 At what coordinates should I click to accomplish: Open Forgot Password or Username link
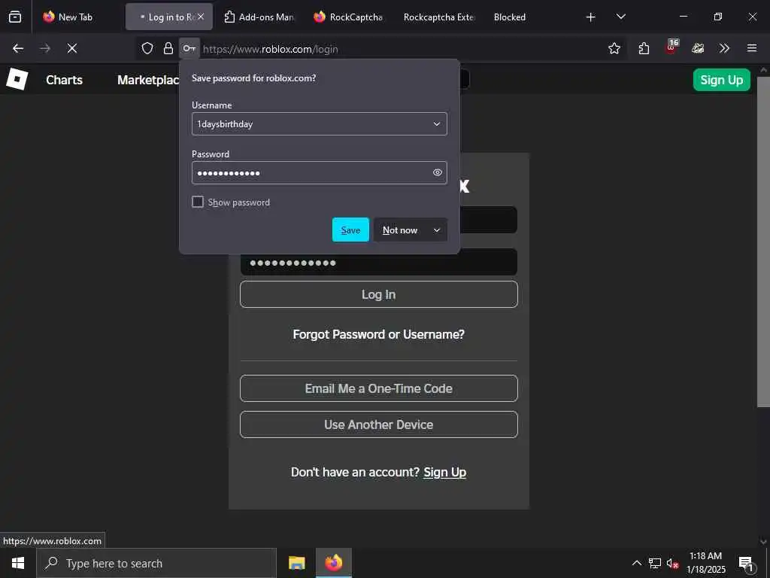point(379,334)
